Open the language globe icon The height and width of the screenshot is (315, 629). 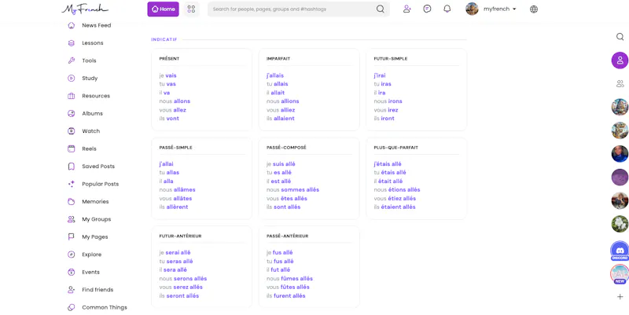[534, 9]
